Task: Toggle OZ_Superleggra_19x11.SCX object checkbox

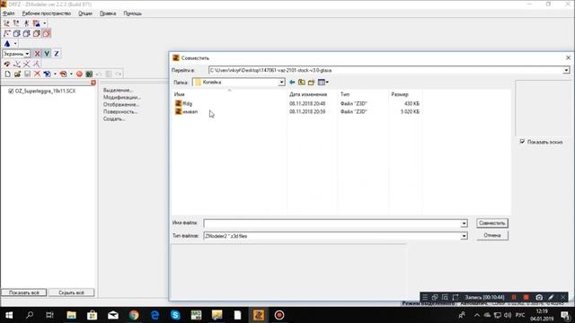Action: (x=11, y=91)
